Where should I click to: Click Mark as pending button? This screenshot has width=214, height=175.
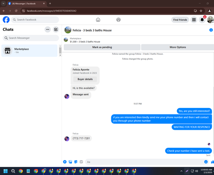[x=102, y=47]
